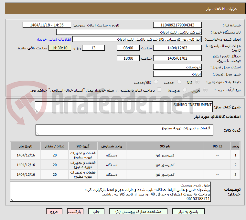This screenshot has height=220, width=246.
Task: Select the کالا/خدمت radio option
Action: click(156, 82)
